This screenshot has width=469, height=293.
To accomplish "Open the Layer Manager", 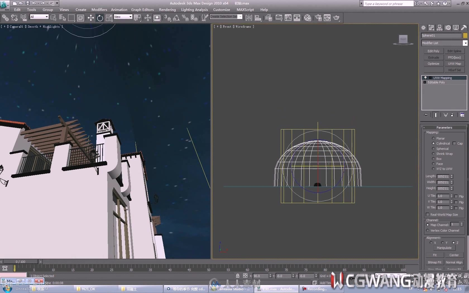I will (x=269, y=18).
